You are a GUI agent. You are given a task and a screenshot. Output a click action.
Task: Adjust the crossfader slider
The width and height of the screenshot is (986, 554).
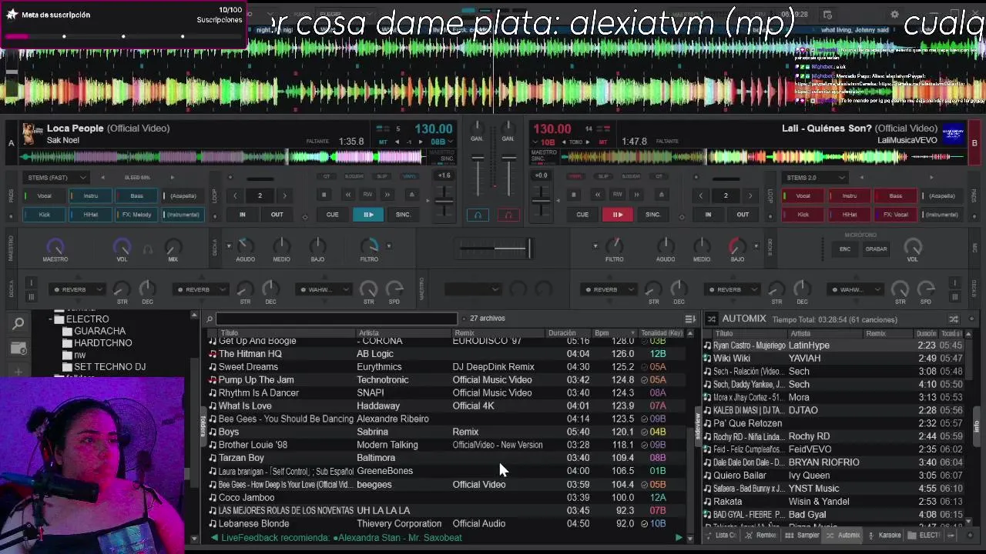[x=495, y=248]
